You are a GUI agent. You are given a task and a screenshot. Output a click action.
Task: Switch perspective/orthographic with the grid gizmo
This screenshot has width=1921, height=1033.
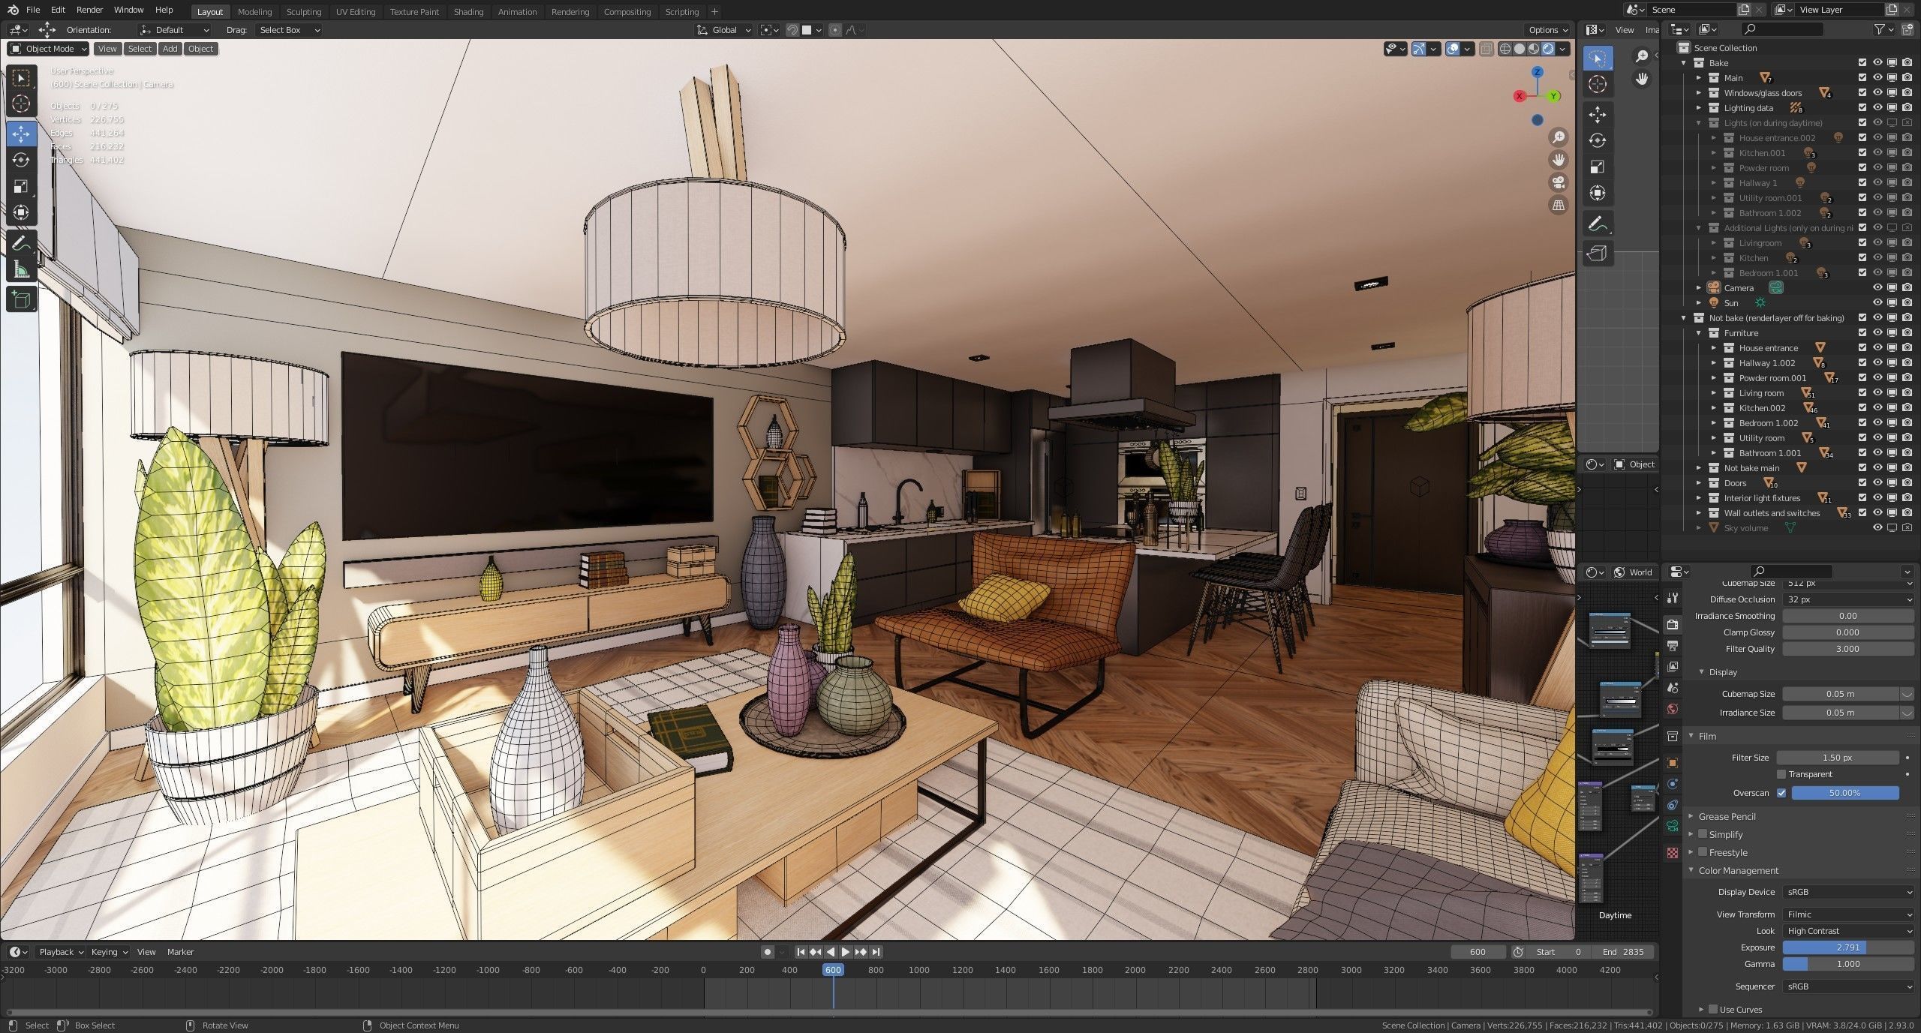click(1559, 205)
